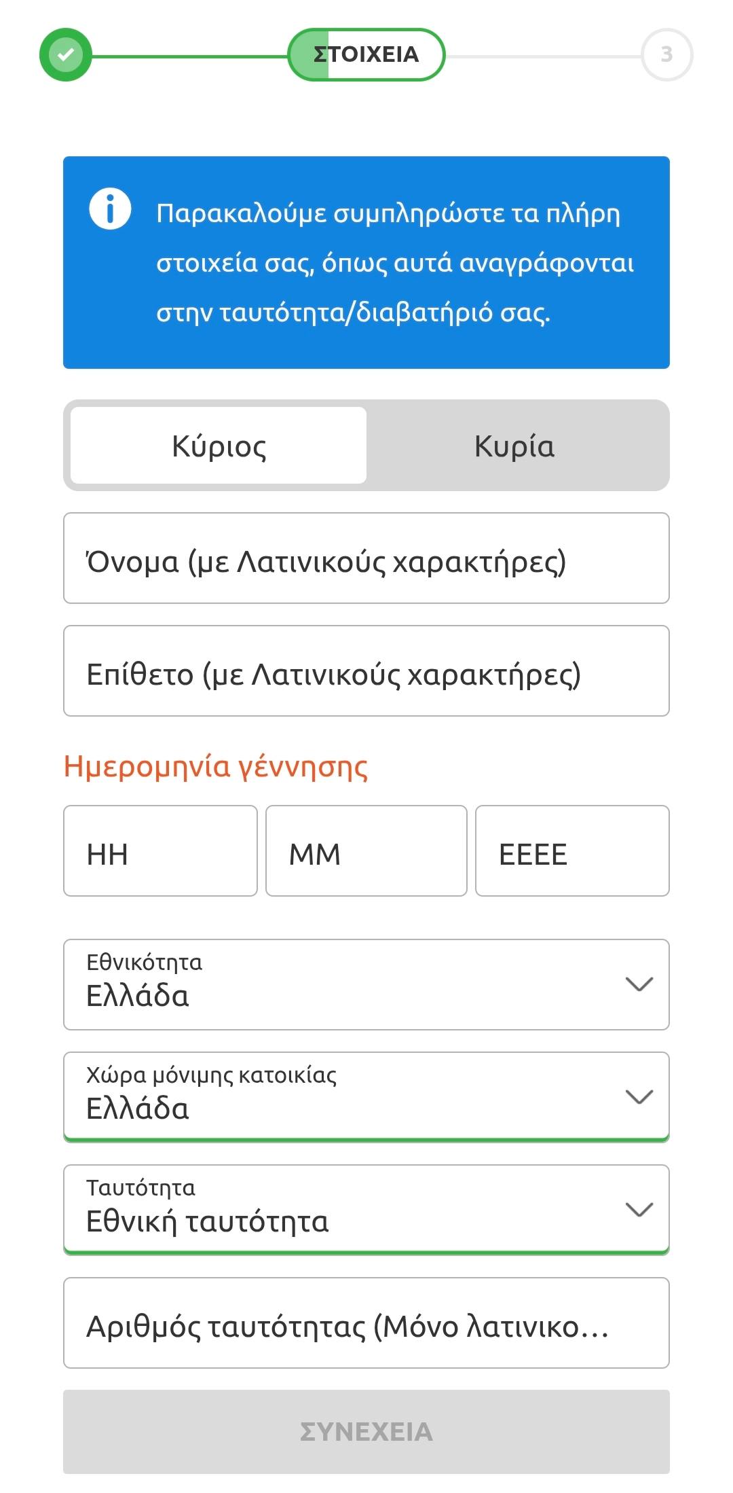The image size is (733, 1493).
Task: Choose the Κυρία title option
Action: pyautogui.click(x=514, y=446)
